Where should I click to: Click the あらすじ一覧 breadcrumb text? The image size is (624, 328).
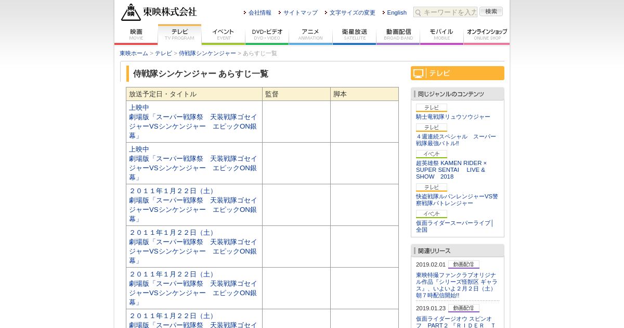pyautogui.click(x=260, y=53)
